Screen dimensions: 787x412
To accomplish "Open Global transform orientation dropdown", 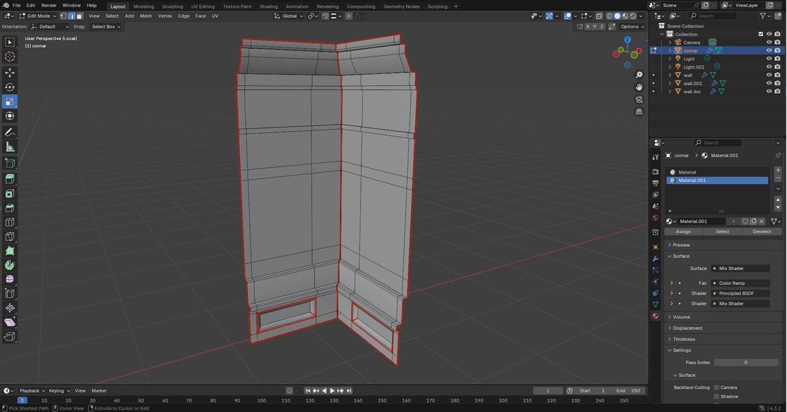I will point(288,16).
